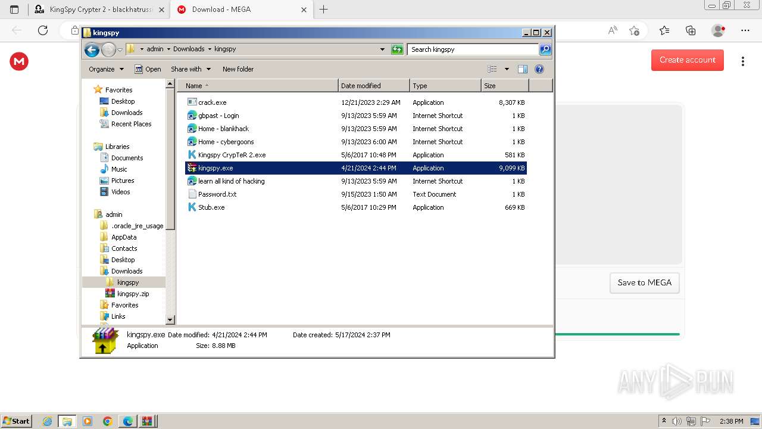Image resolution: width=762 pixels, height=429 pixels.
Task: Click the navigation pane scroll up arrow
Action: [x=170, y=84]
